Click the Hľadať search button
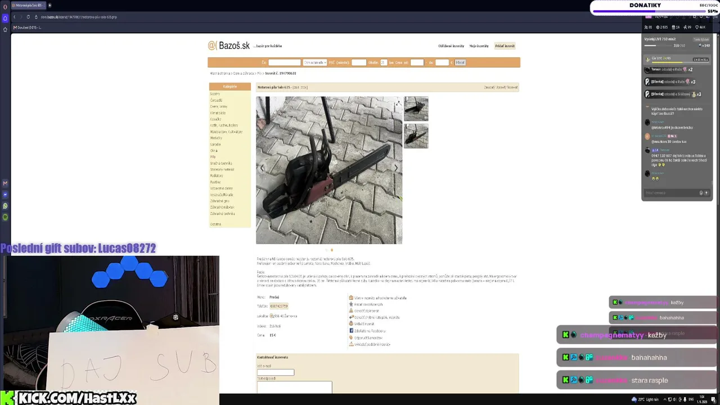 pyautogui.click(x=460, y=62)
